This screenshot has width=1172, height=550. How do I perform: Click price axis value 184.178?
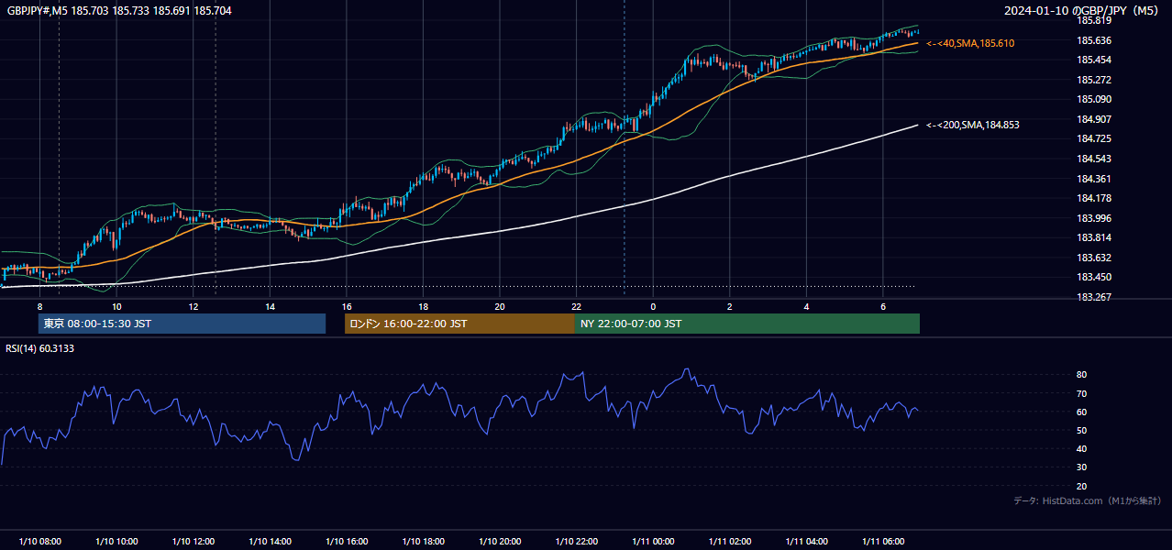1094,198
